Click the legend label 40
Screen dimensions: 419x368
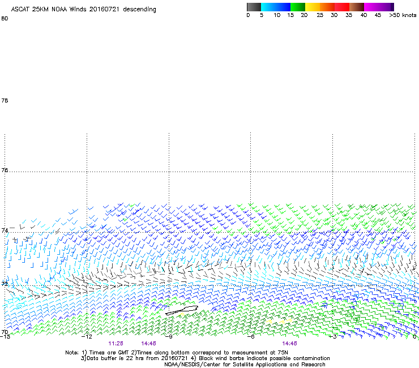coord(364,15)
